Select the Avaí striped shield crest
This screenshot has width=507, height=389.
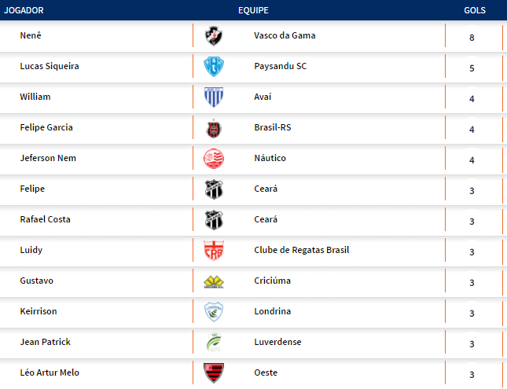(x=213, y=97)
